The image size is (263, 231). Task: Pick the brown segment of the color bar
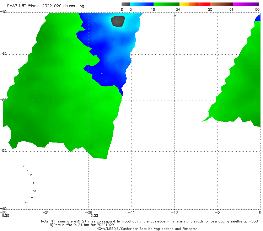tap(221, 4)
